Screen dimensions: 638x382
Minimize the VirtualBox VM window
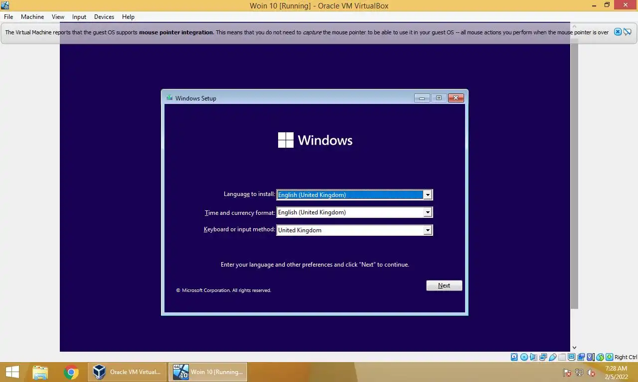tap(593, 5)
